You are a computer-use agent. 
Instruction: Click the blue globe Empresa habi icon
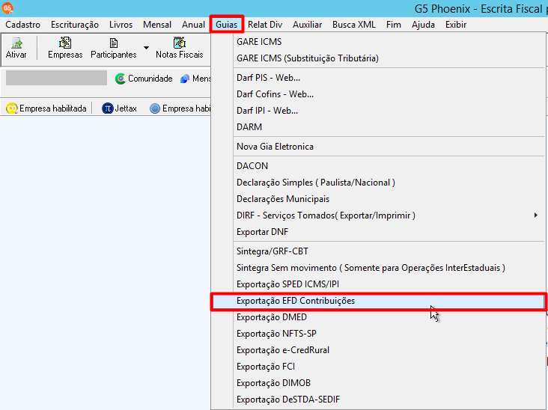click(x=155, y=108)
